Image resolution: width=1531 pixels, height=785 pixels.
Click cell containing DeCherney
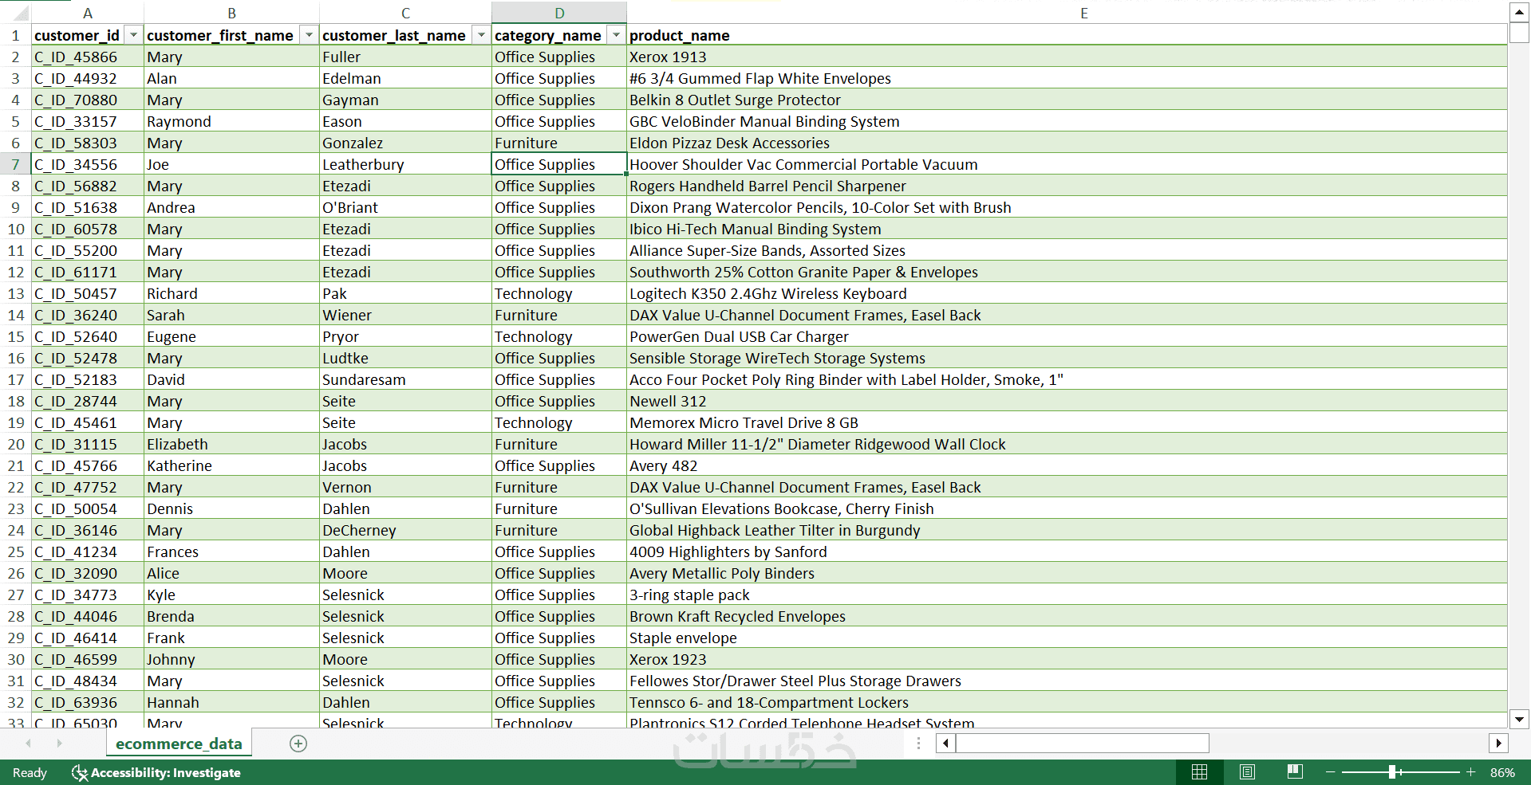(405, 530)
